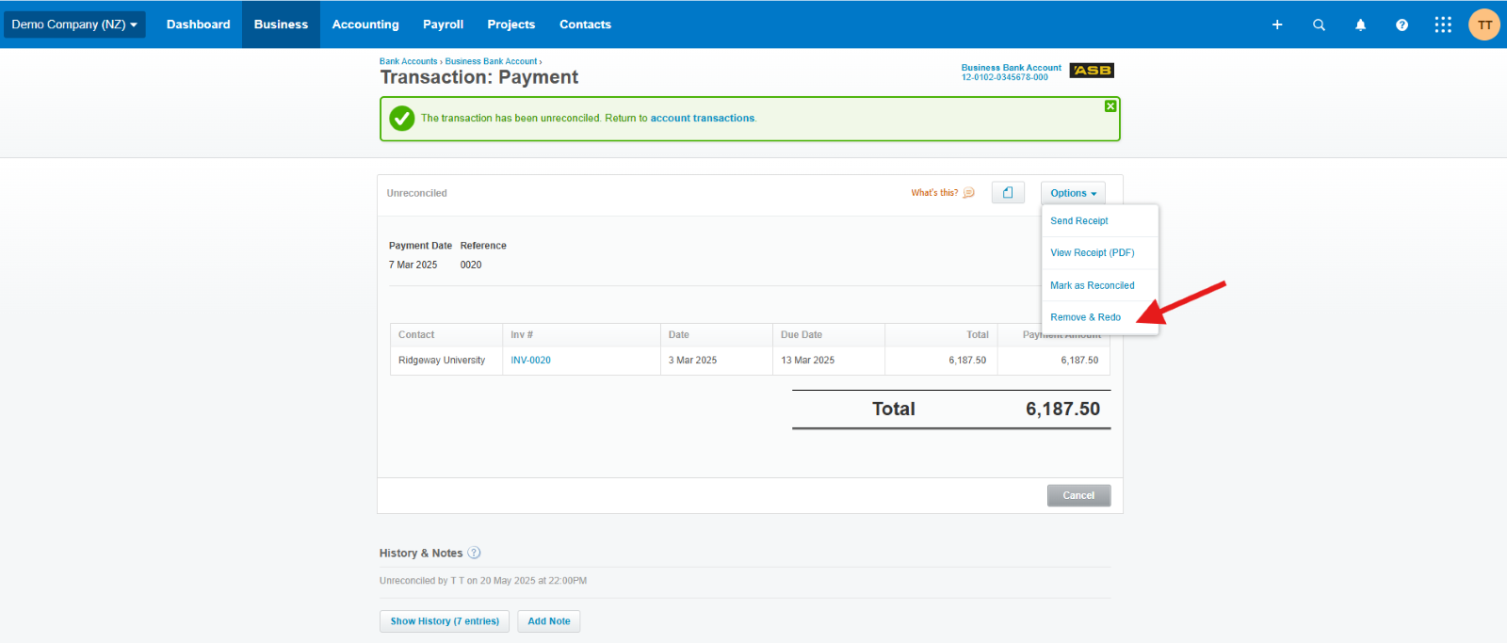
Task: Select Remove & Redo option
Action: point(1085,317)
